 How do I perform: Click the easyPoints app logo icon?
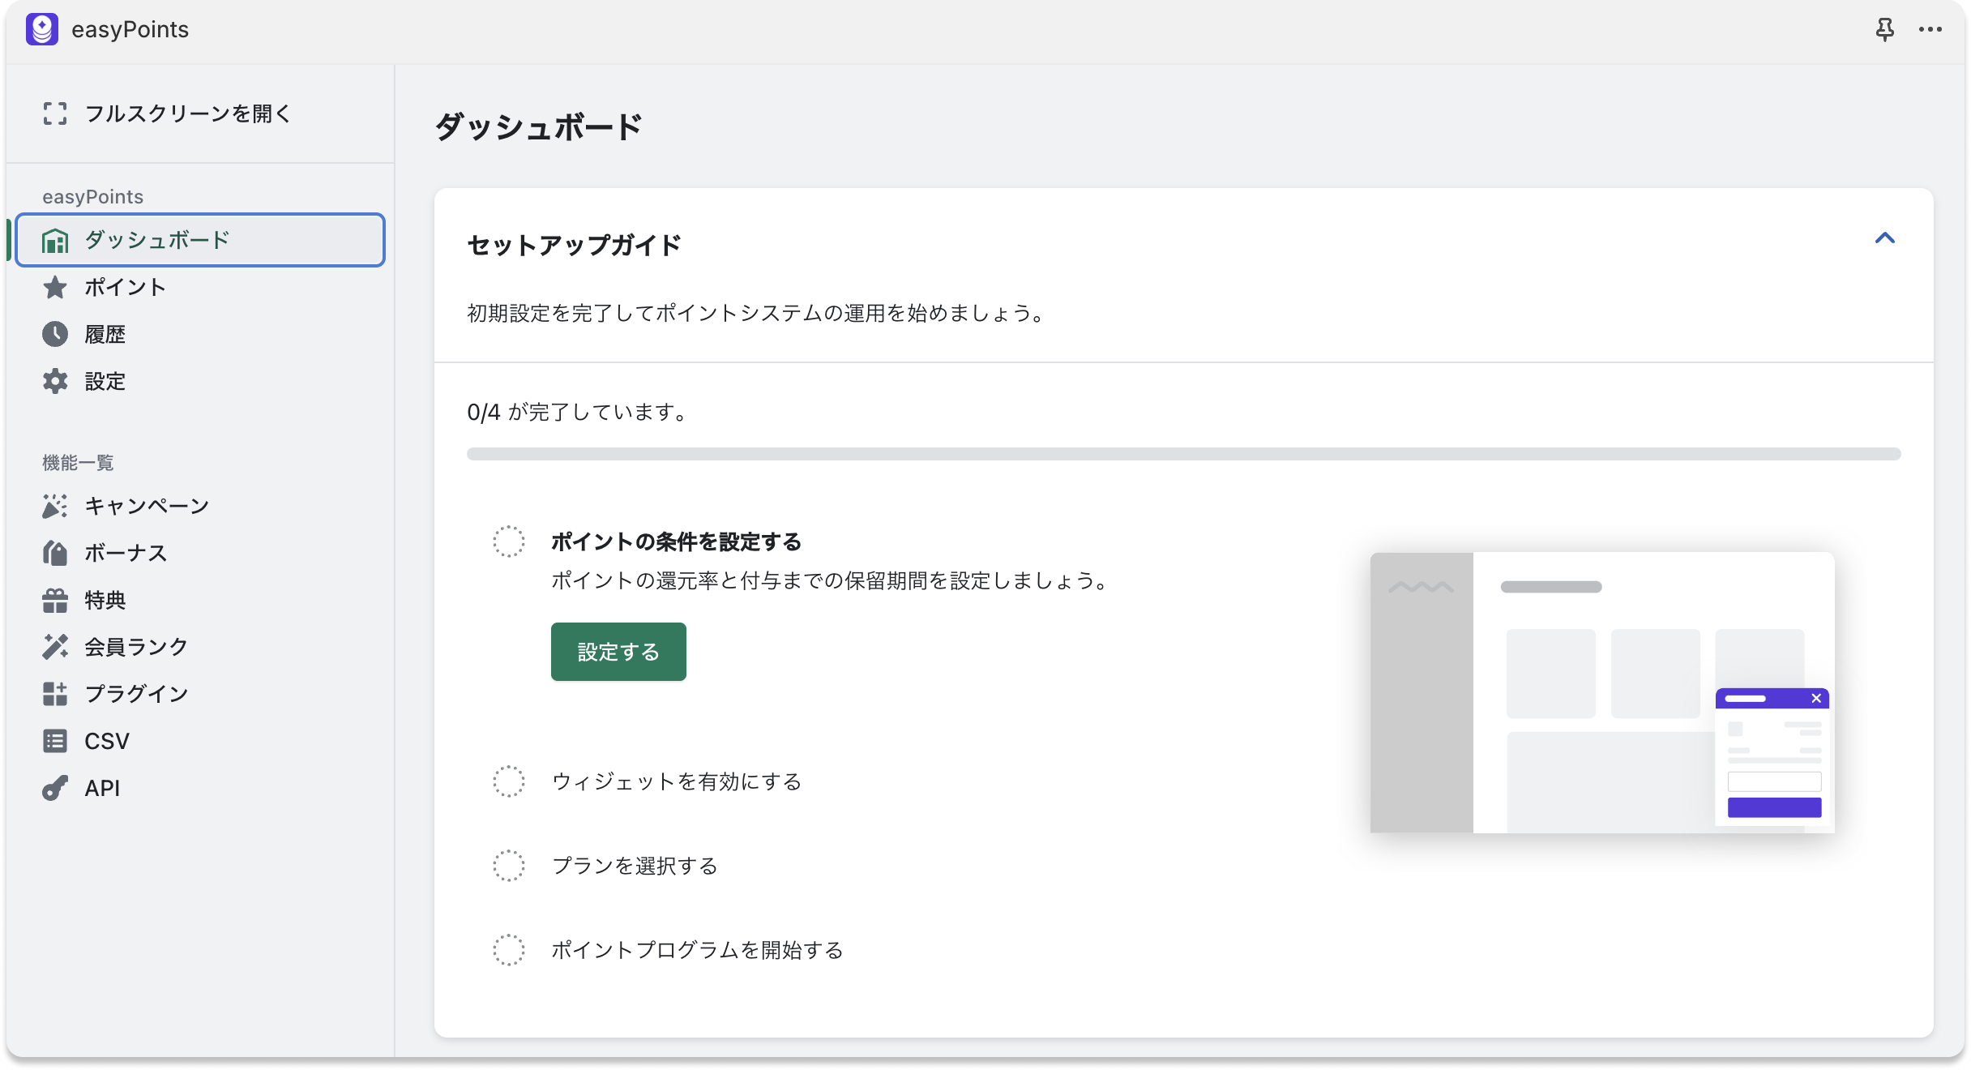pos(42,29)
